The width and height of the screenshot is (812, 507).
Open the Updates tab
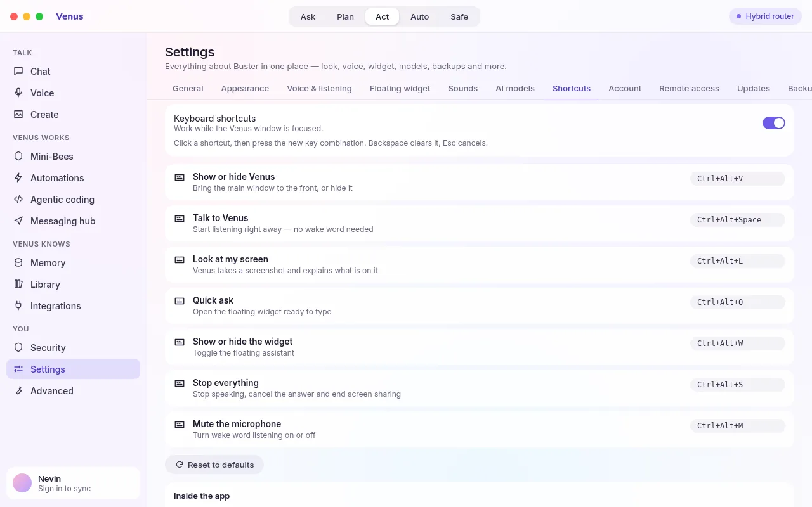754,89
